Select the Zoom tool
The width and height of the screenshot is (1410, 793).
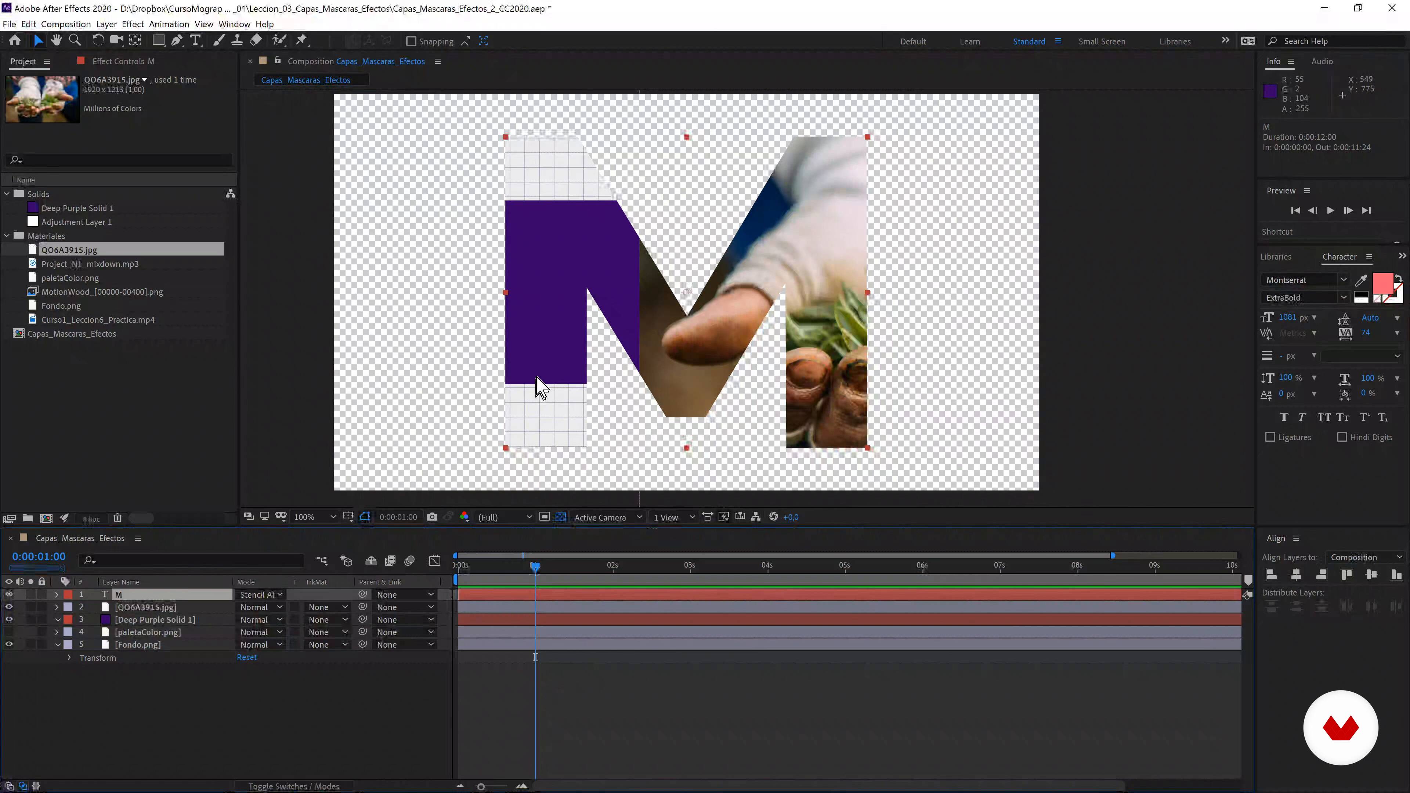point(75,40)
